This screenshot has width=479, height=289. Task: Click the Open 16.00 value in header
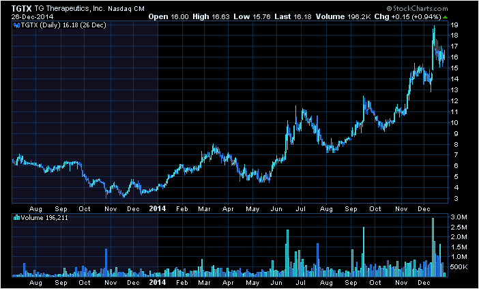(x=169, y=17)
